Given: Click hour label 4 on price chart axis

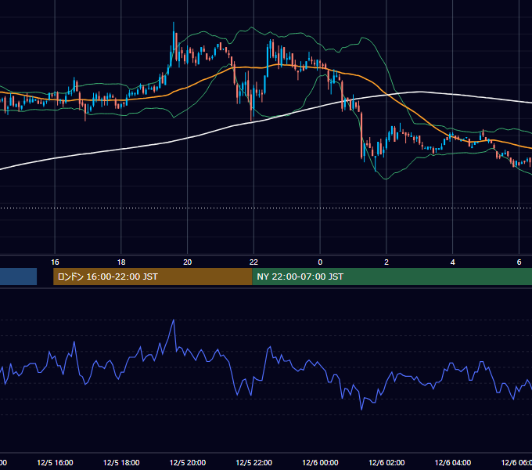Looking at the screenshot, I should click(453, 262).
